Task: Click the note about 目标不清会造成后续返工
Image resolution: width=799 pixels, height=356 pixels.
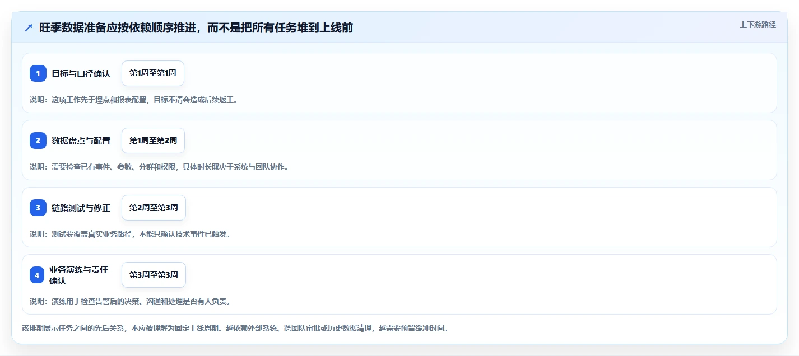Action: 134,100
